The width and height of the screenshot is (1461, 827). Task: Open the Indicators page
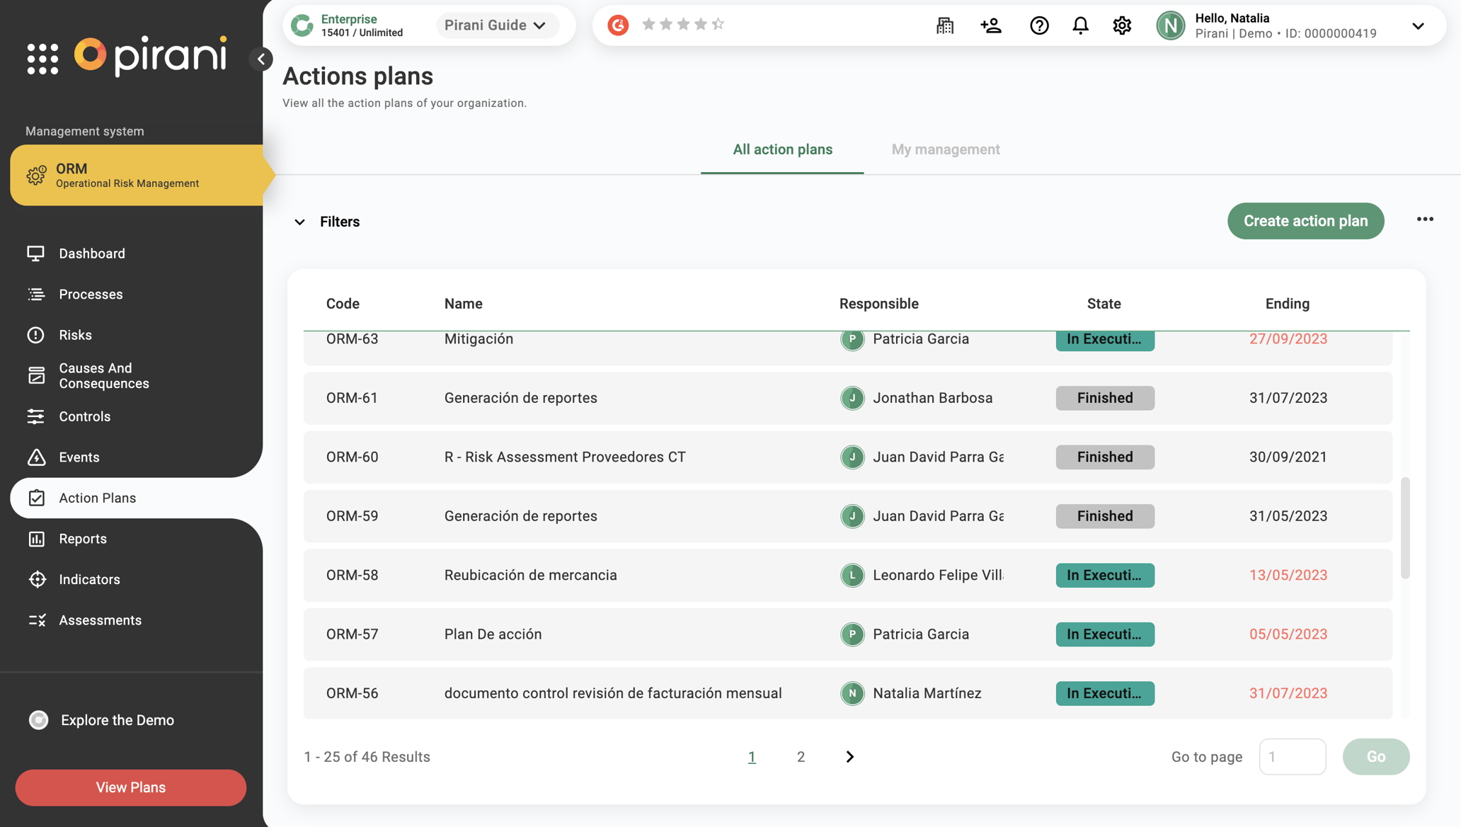click(89, 579)
